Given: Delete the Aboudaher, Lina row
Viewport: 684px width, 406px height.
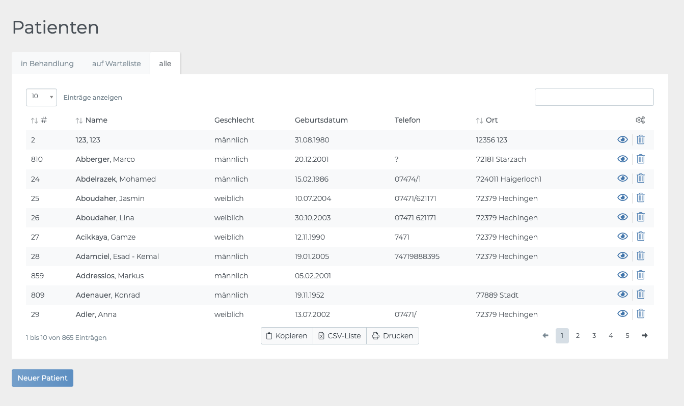Looking at the screenshot, I should pyautogui.click(x=641, y=217).
